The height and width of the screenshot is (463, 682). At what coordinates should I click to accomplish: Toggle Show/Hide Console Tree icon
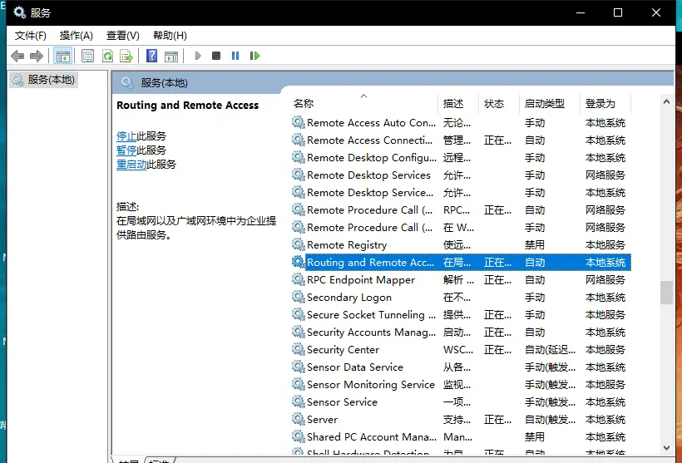click(x=62, y=56)
